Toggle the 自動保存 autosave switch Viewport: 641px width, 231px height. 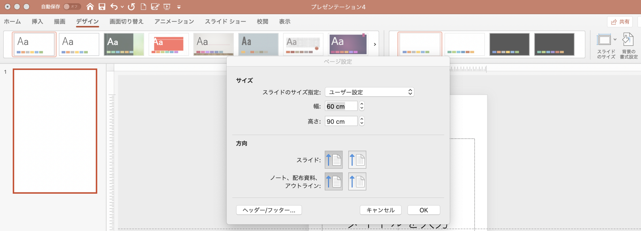72,7
